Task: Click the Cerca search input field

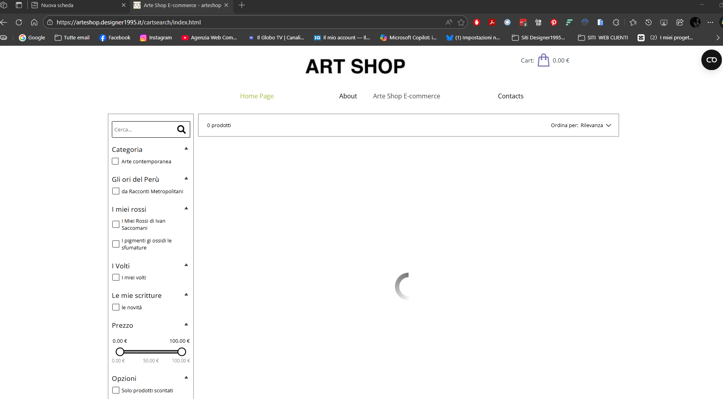Action: (143, 129)
